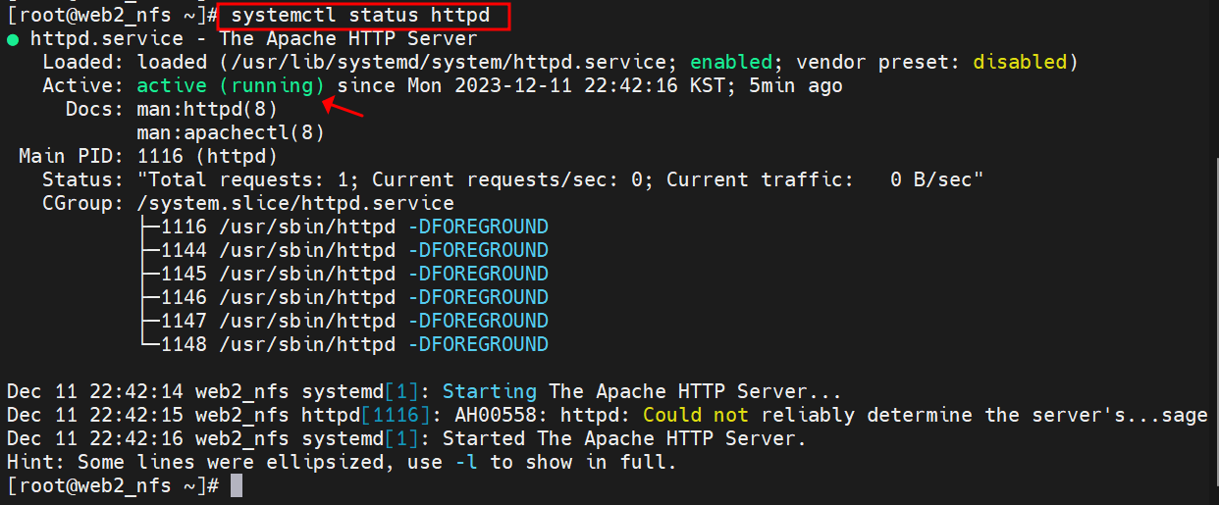Click the process row with PID 1147
This screenshot has height=505, width=1219.
(344, 321)
